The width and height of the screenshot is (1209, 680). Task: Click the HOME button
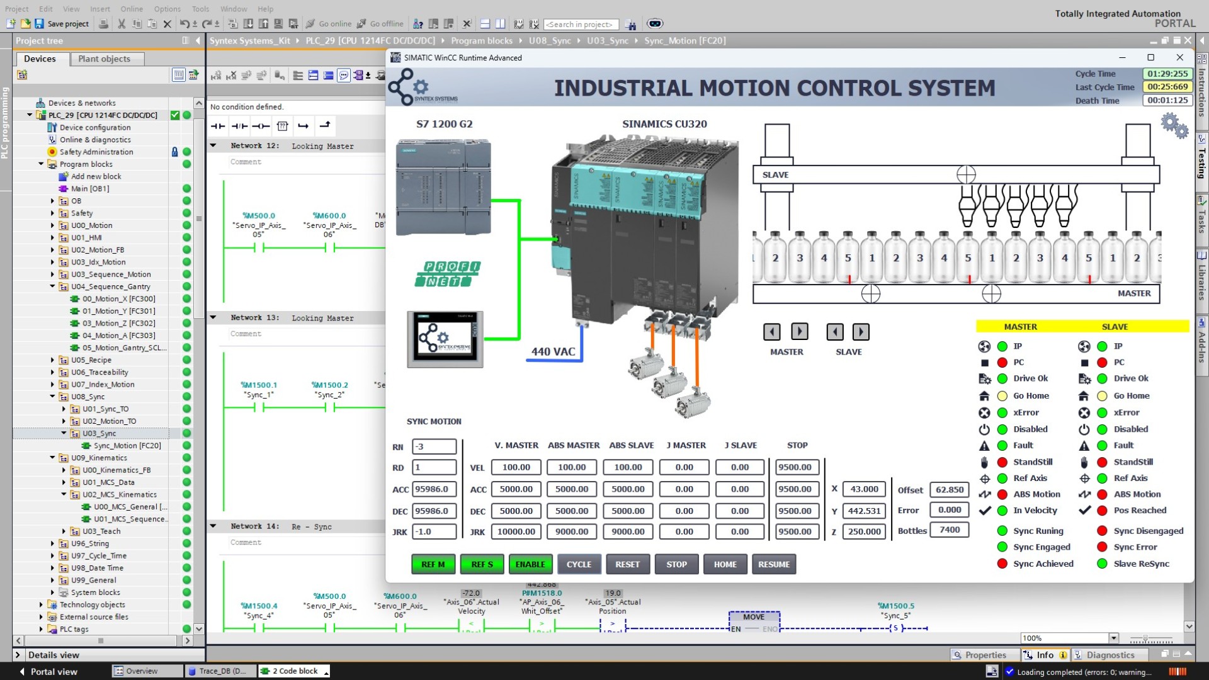coord(725,564)
